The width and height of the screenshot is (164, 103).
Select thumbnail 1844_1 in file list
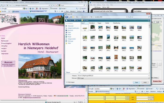pos(131,28)
